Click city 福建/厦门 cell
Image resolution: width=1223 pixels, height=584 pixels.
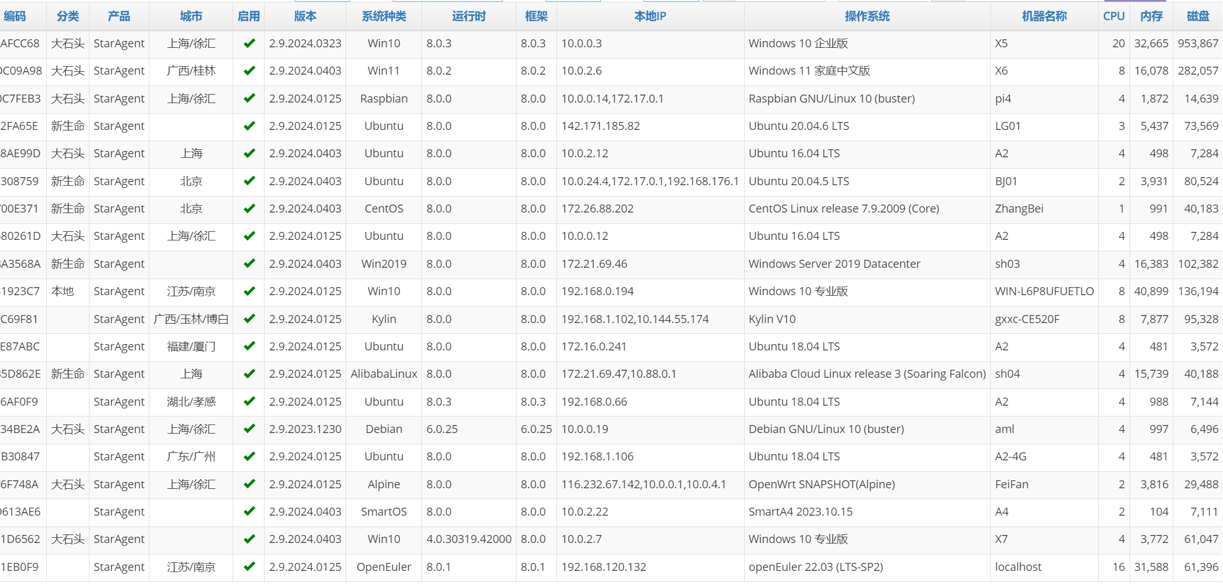click(x=191, y=346)
